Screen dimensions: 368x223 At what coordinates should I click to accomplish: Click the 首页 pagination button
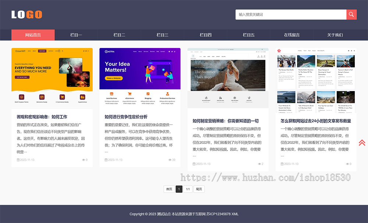pyautogui.click(x=169, y=189)
